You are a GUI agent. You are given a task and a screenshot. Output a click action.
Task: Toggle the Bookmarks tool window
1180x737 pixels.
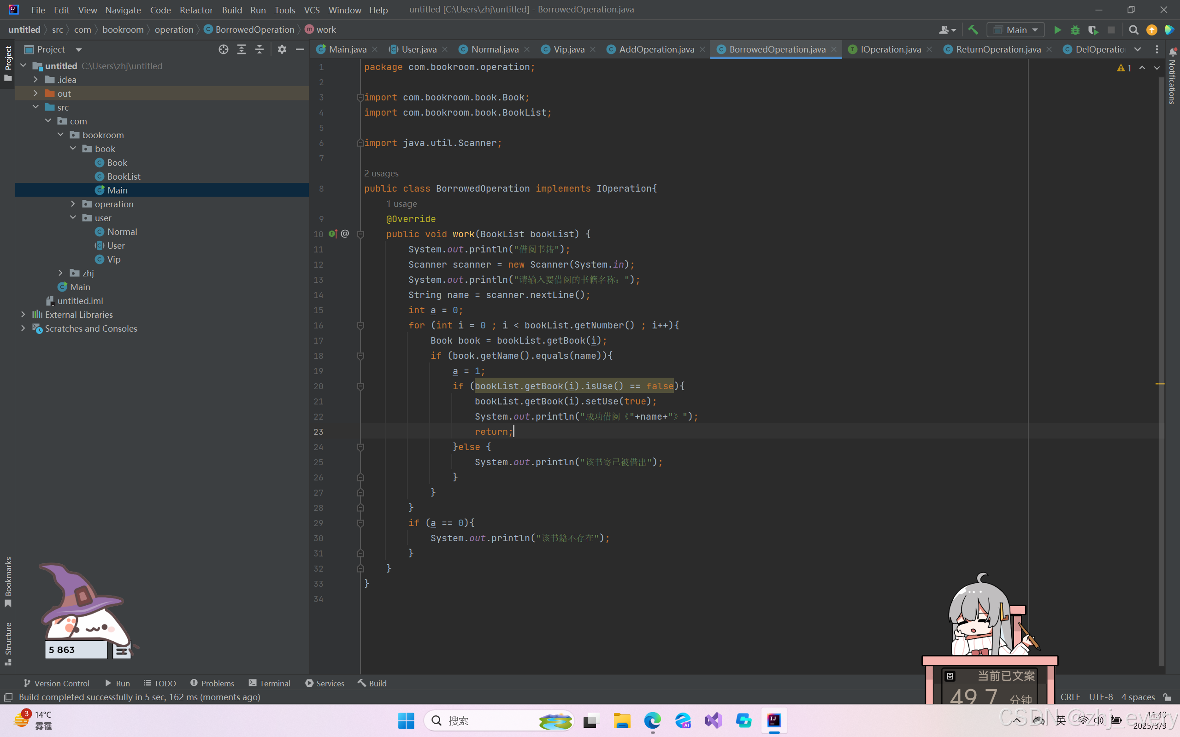coord(8,582)
